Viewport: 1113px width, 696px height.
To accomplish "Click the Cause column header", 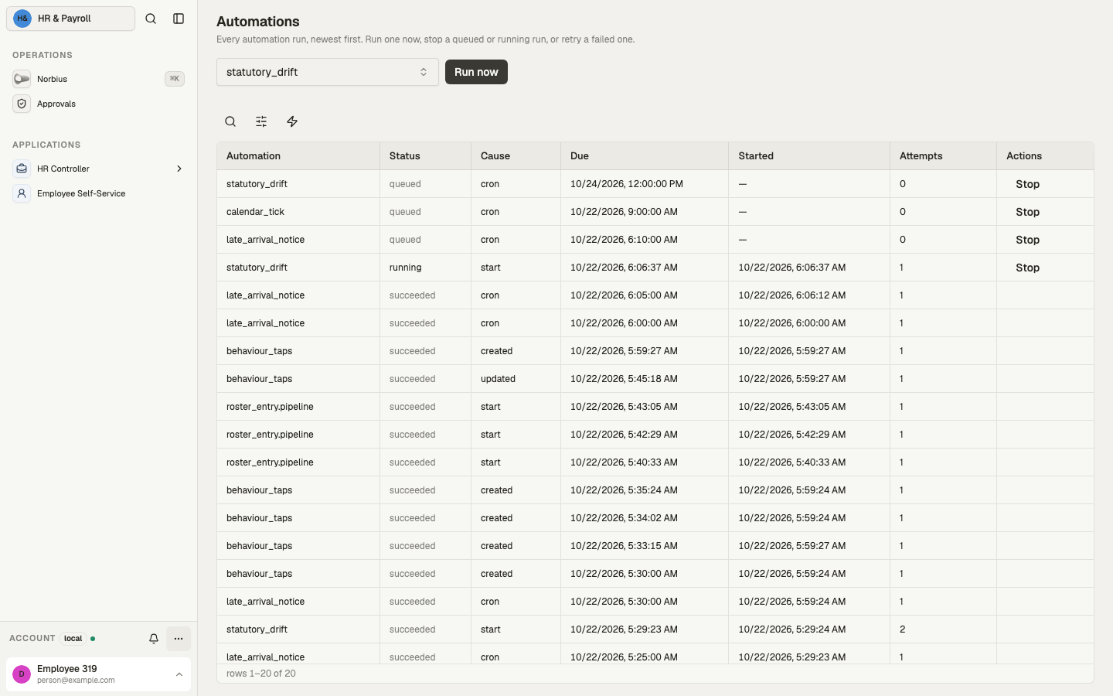I will [516, 156].
